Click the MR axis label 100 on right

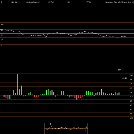pos(131,75)
